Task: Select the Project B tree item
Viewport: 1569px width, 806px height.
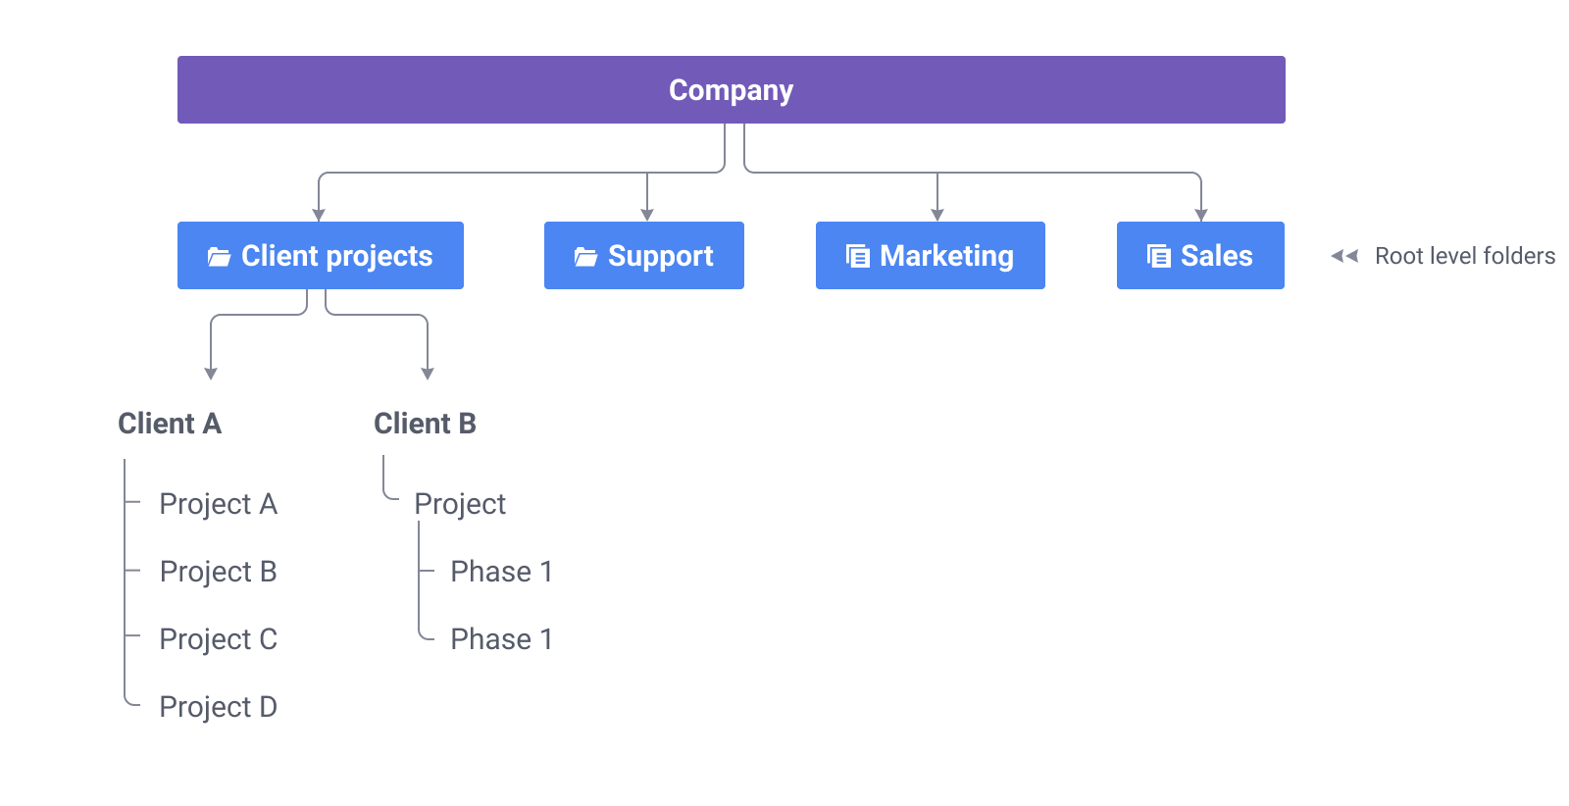Action: coord(218,572)
